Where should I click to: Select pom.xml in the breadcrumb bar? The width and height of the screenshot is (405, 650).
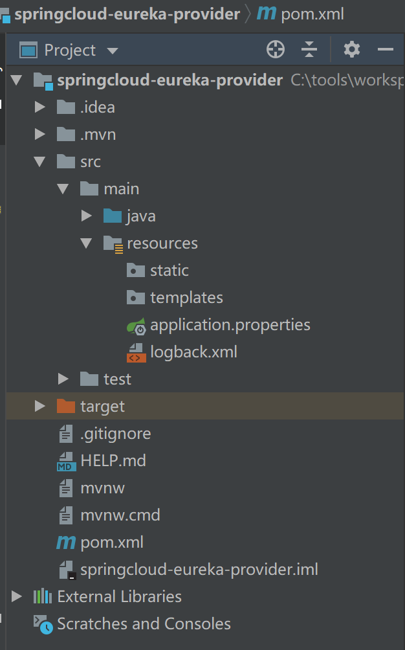pos(312,14)
